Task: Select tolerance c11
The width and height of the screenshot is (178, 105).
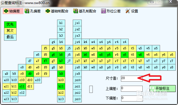Action: pyautogui.click(x=22, y=86)
